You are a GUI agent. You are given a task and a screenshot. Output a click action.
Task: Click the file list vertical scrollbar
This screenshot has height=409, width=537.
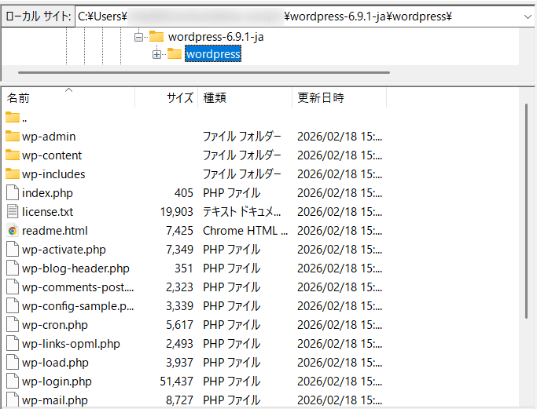pos(526,211)
